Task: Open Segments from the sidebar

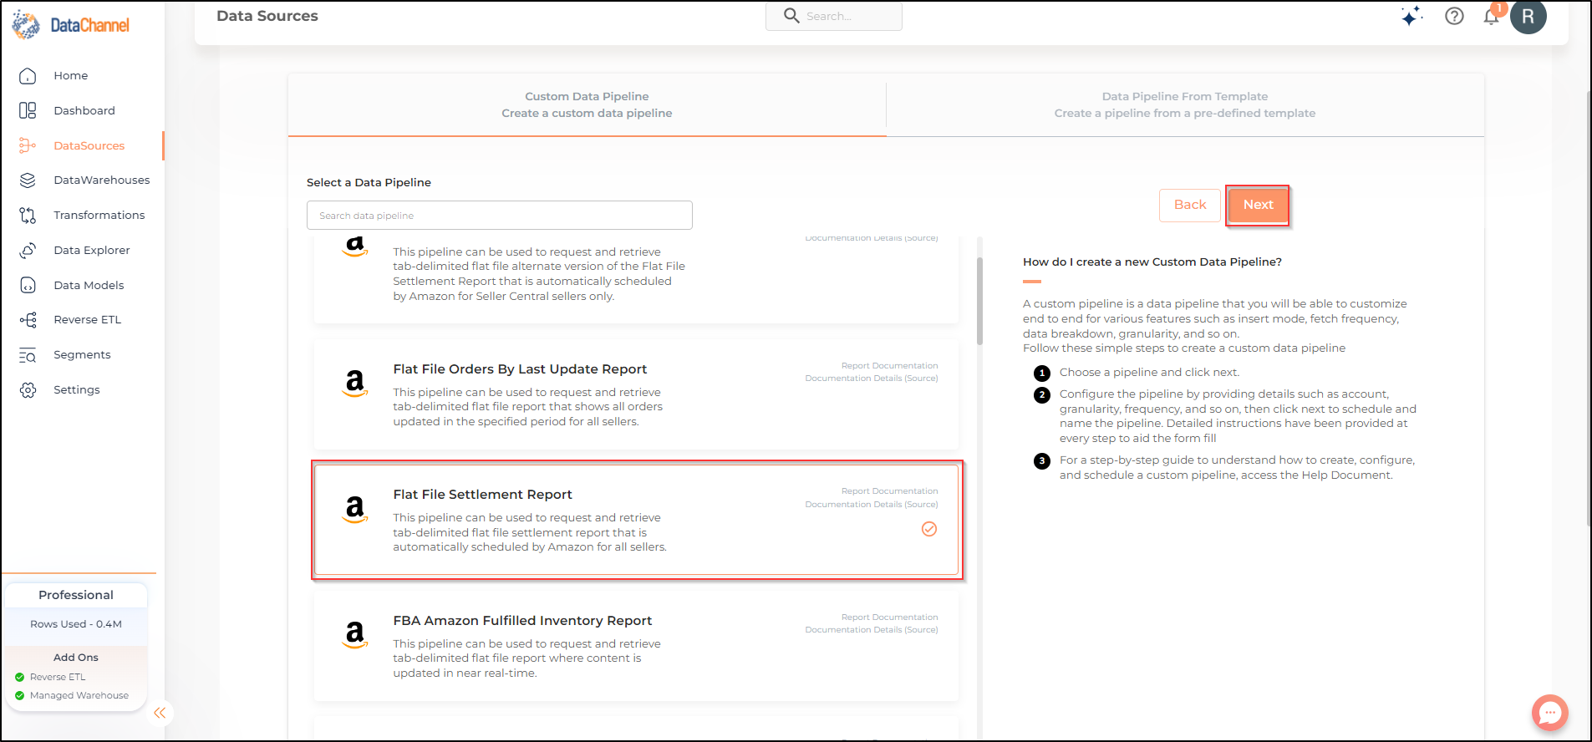Action: pyautogui.click(x=82, y=355)
